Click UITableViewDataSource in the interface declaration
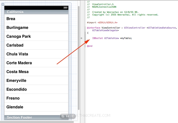Screen dimensions: 178x123 162,28
